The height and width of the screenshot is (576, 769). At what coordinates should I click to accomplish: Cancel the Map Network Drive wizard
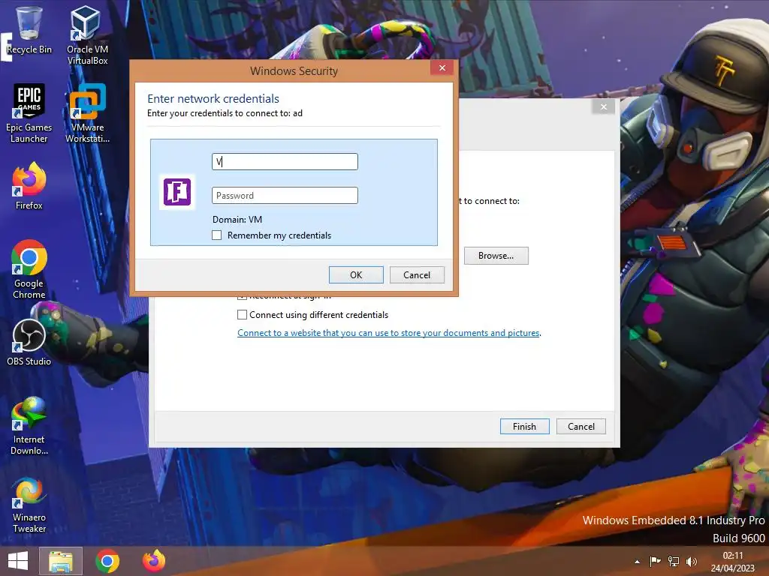[x=581, y=426]
